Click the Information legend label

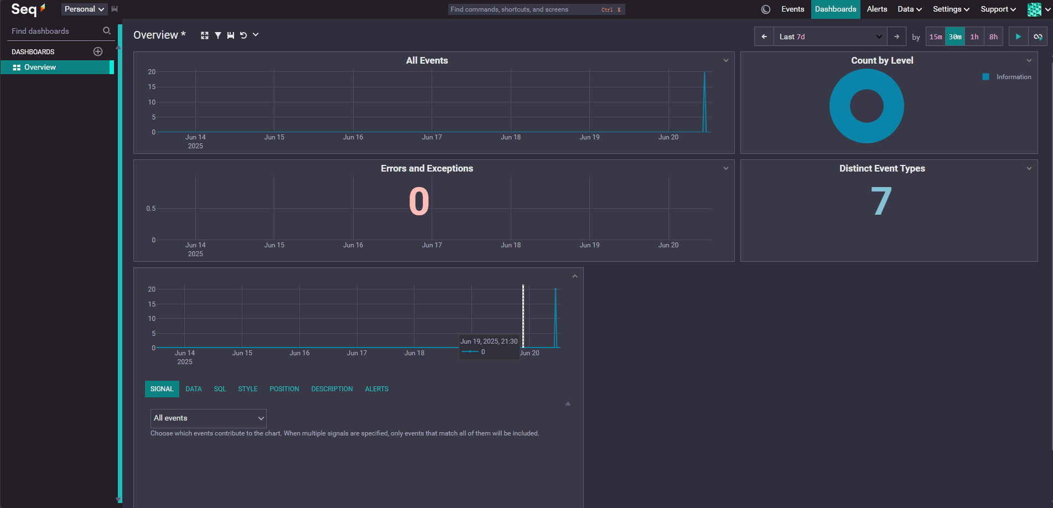tap(1014, 77)
